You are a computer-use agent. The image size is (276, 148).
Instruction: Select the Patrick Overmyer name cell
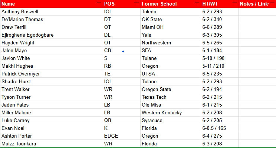click(x=21, y=74)
